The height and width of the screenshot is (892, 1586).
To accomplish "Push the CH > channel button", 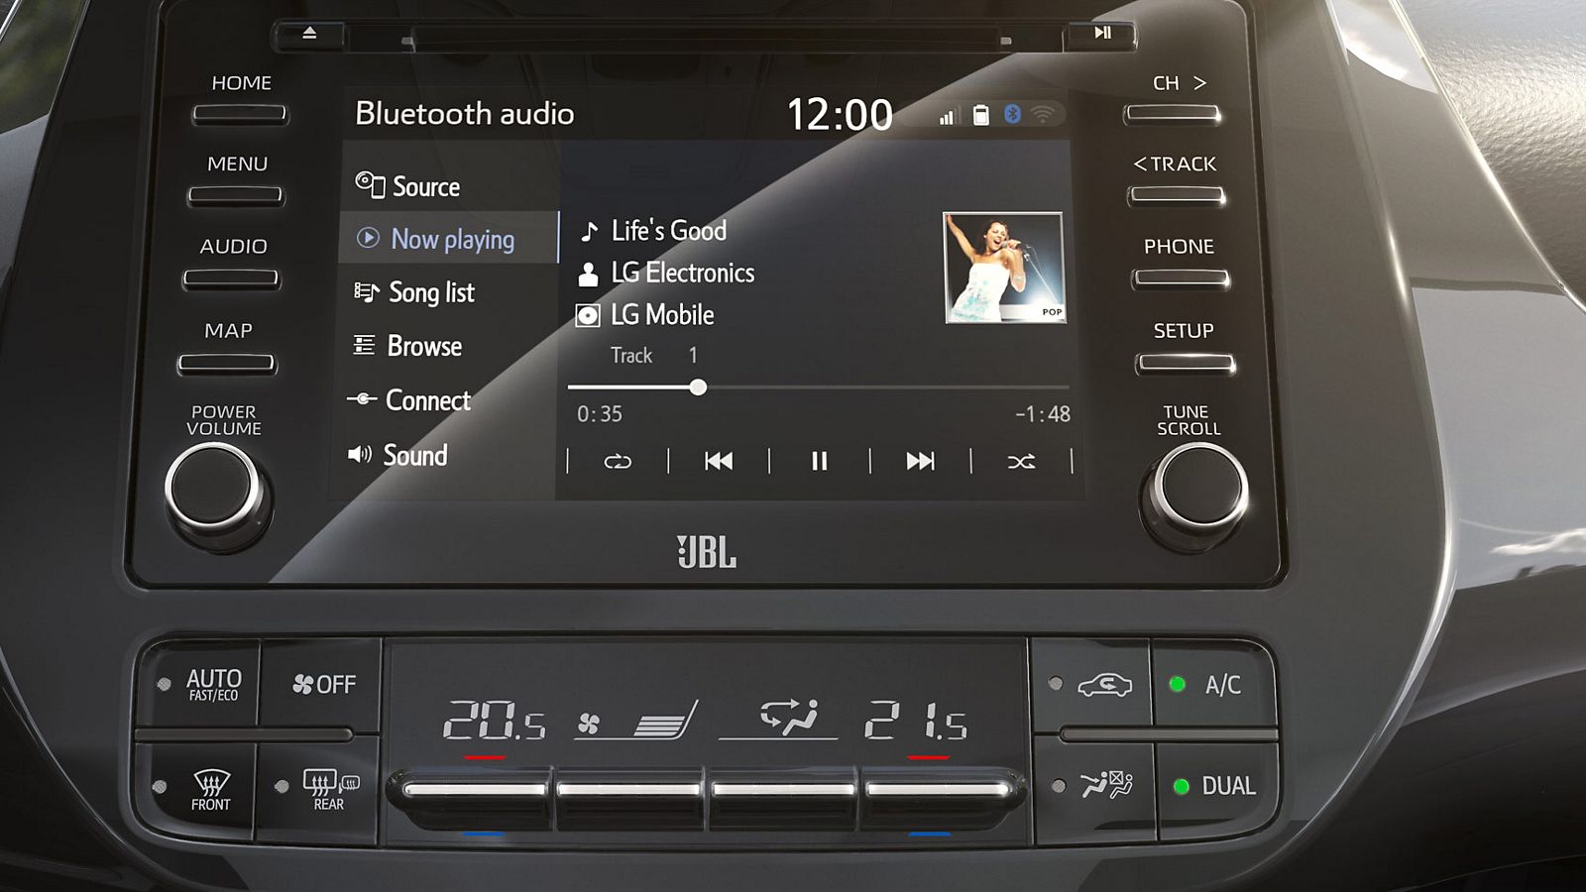I will click(x=1173, y=114).
